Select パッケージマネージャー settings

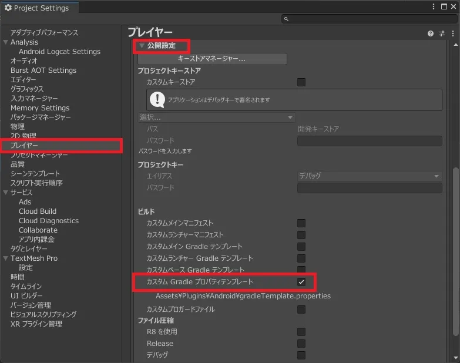pos(41,117)
